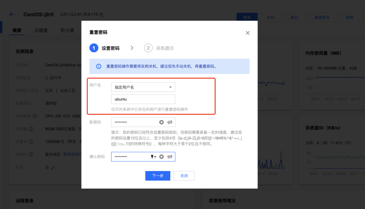Click the 关机 button in the header

(x=271, y=18)
